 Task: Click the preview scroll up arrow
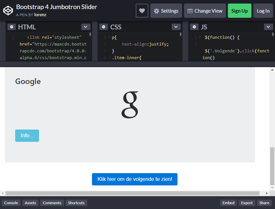(x=272, y=70)
